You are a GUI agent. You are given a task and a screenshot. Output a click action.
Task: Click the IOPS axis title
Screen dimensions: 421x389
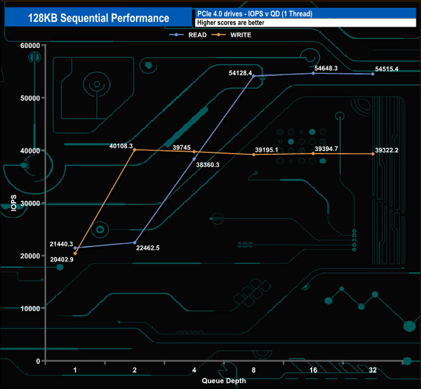pyautogui.click(x=14, y=203)
